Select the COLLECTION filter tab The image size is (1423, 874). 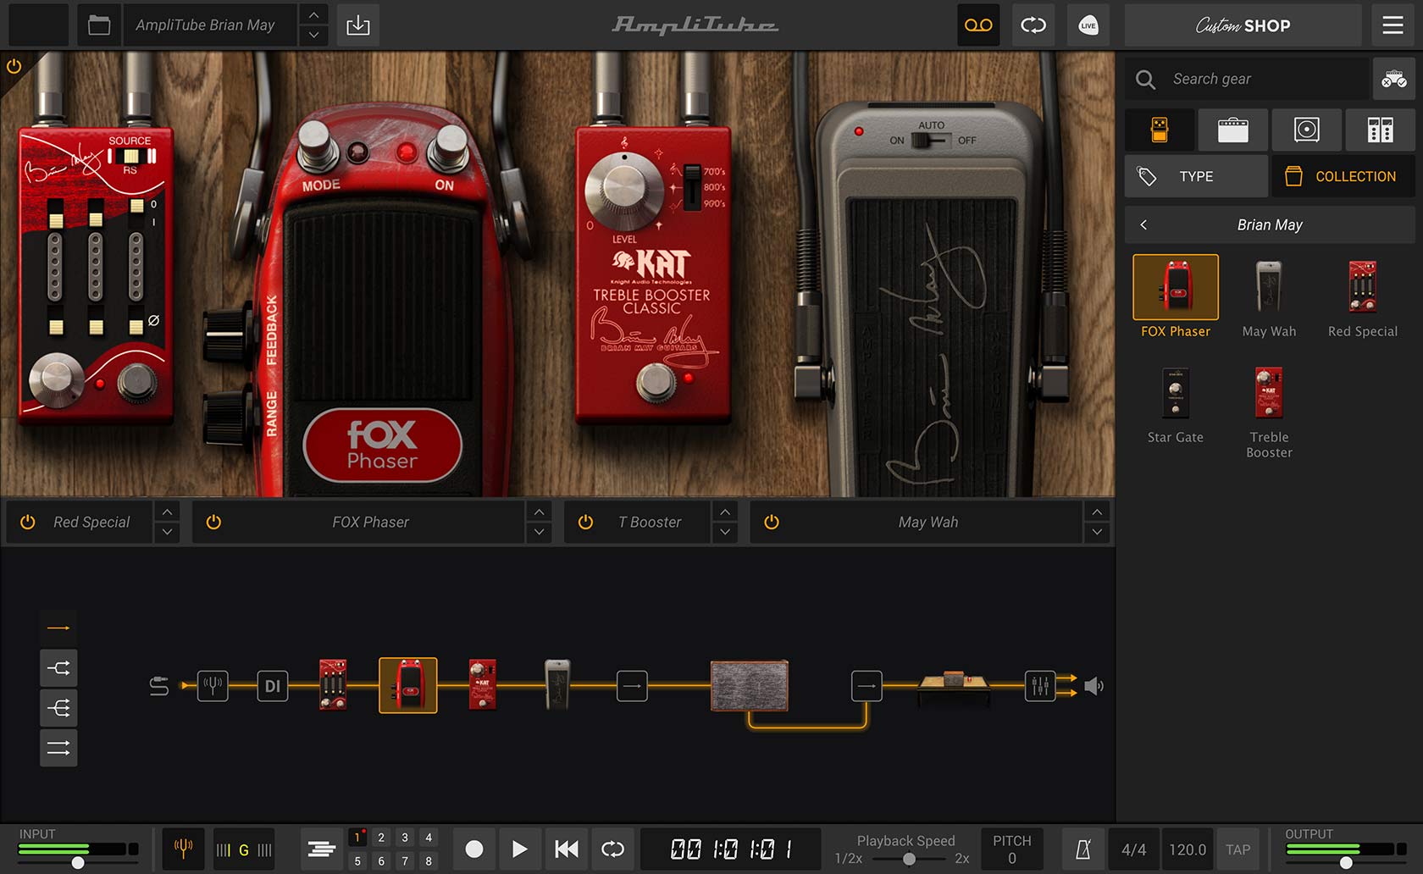[1343, 176]
